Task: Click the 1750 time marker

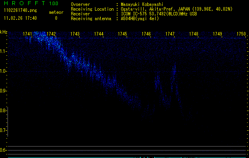Action: point(241,34)
